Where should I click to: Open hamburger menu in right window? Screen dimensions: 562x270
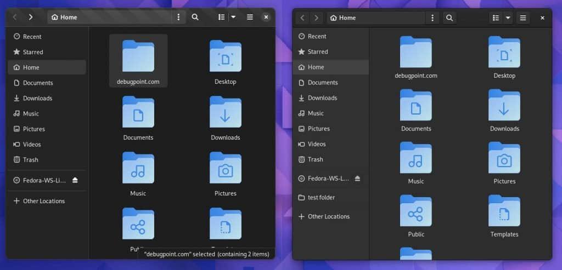523,18
